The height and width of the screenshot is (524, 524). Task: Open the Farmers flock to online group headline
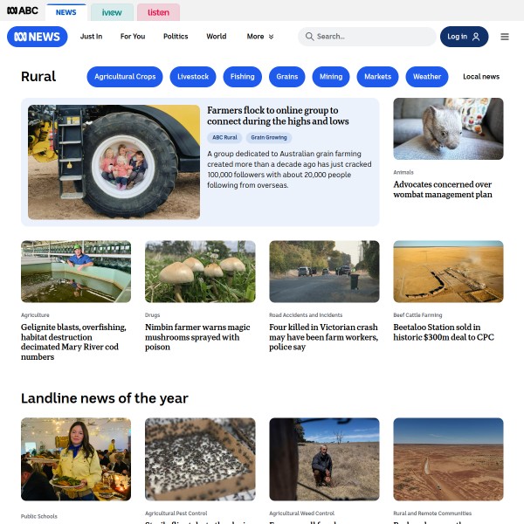point(278,115)
